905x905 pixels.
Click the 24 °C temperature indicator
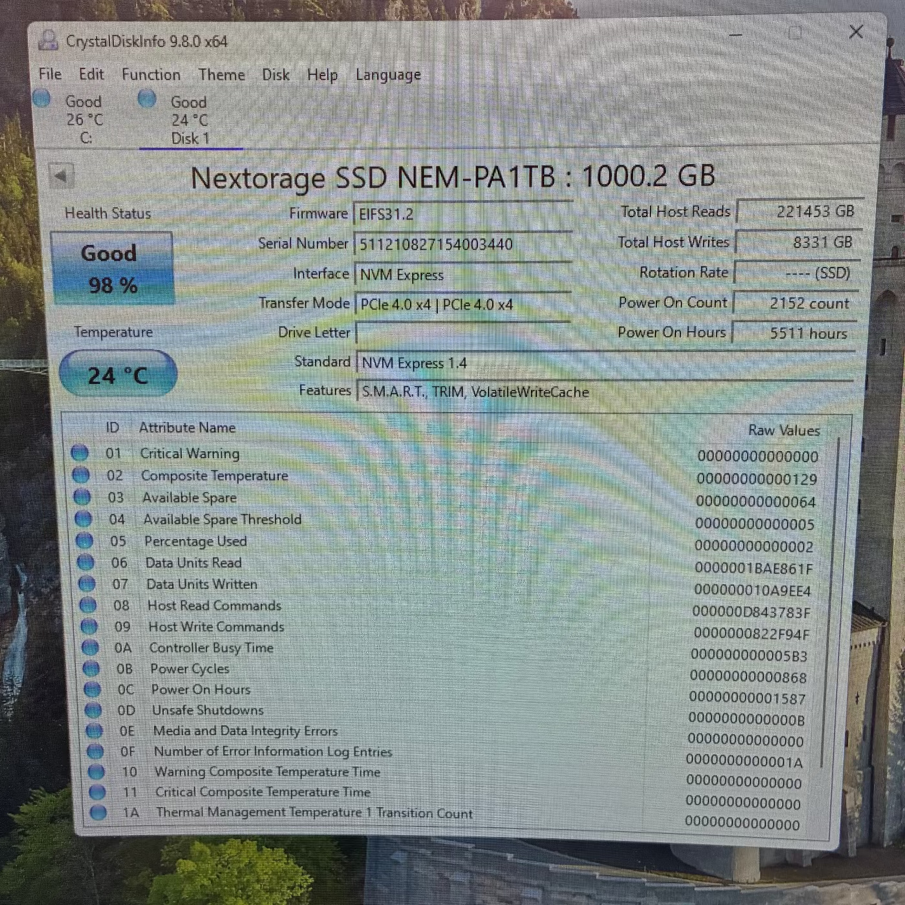(117, 373)
